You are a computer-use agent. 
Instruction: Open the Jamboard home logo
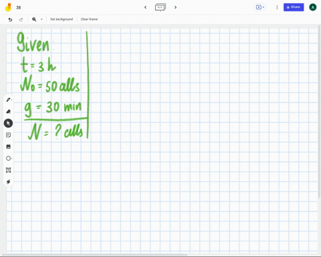pos(8,7)
